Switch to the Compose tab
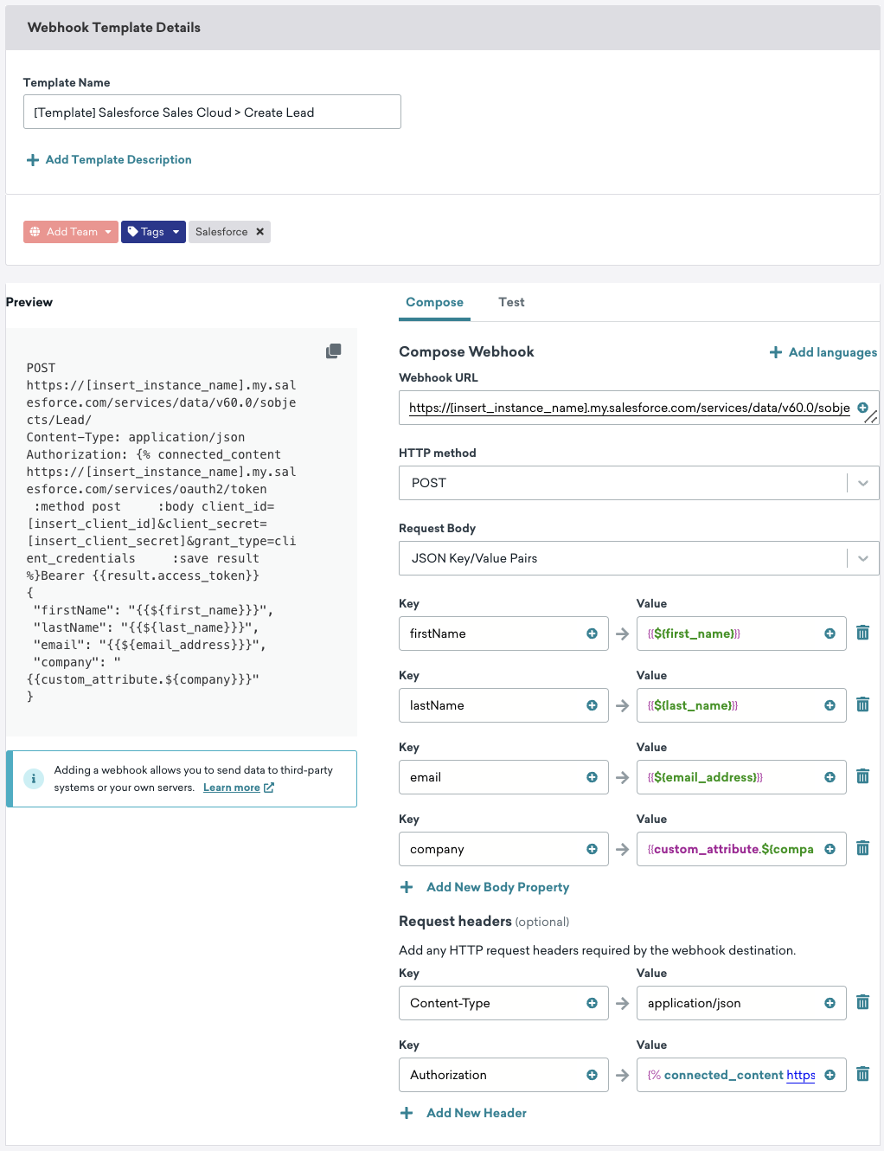Image resolution: width=884 pixels, height=1151 pixels. coord(434,302)
